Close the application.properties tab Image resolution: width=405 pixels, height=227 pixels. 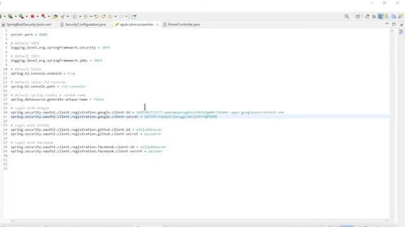coord(158,25)
